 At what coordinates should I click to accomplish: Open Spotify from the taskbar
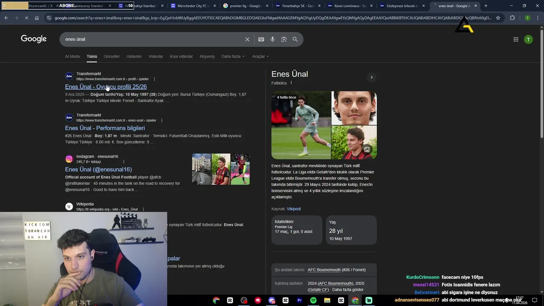[x=313, y=300]
